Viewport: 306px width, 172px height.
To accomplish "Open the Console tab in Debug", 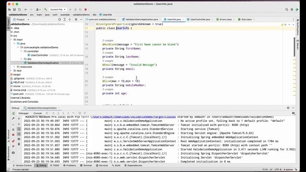I will 37,113.
